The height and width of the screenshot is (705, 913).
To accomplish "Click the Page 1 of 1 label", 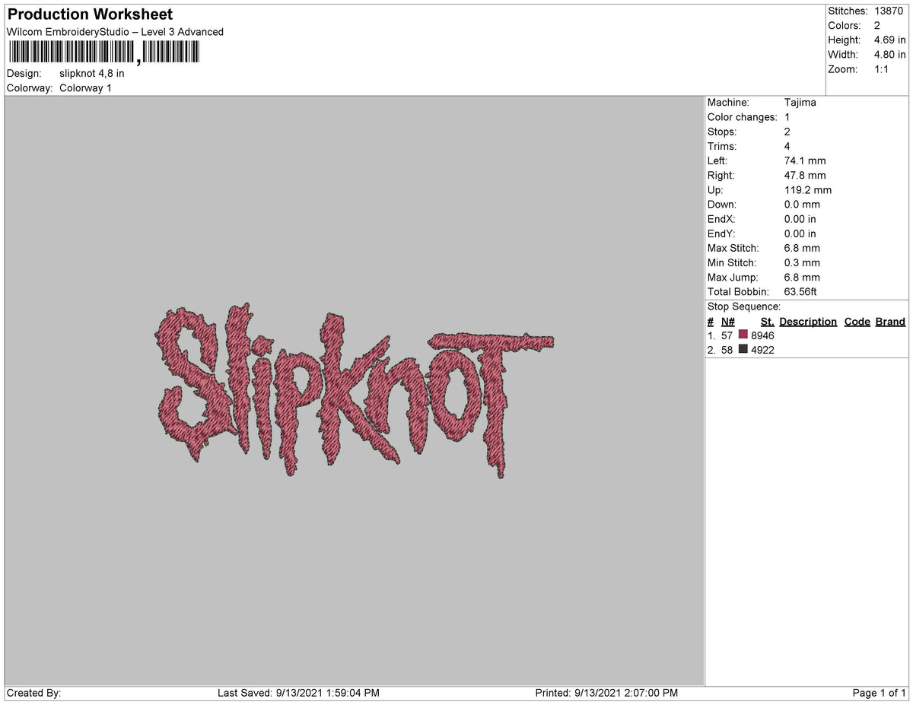I will [877, 693].
